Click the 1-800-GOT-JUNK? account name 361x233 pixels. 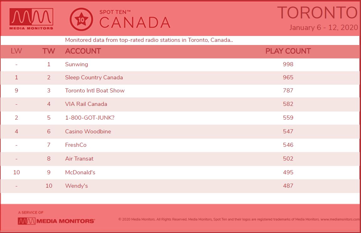90,118
